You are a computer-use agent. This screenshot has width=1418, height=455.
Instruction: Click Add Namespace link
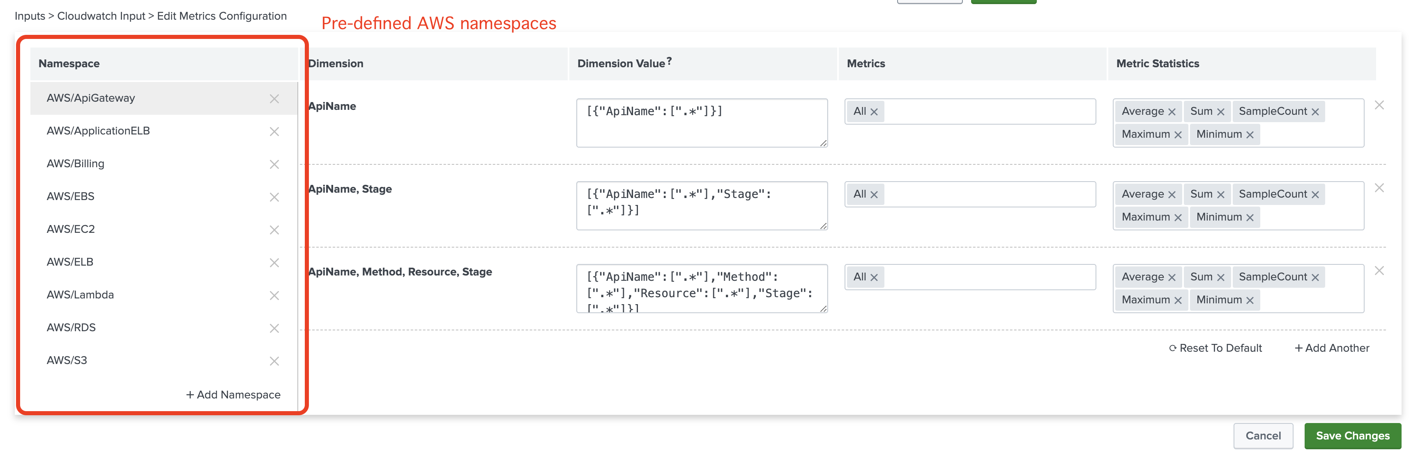(233, 395)
